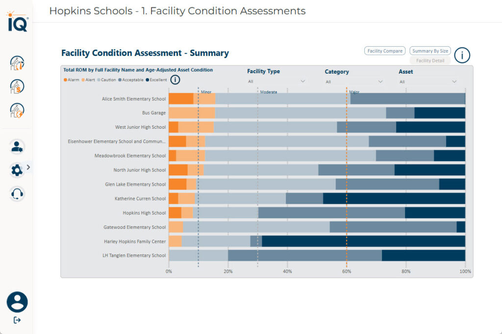Open the support headset icon
The width and height of the screenshot is (502, 334).
[17, 194]
